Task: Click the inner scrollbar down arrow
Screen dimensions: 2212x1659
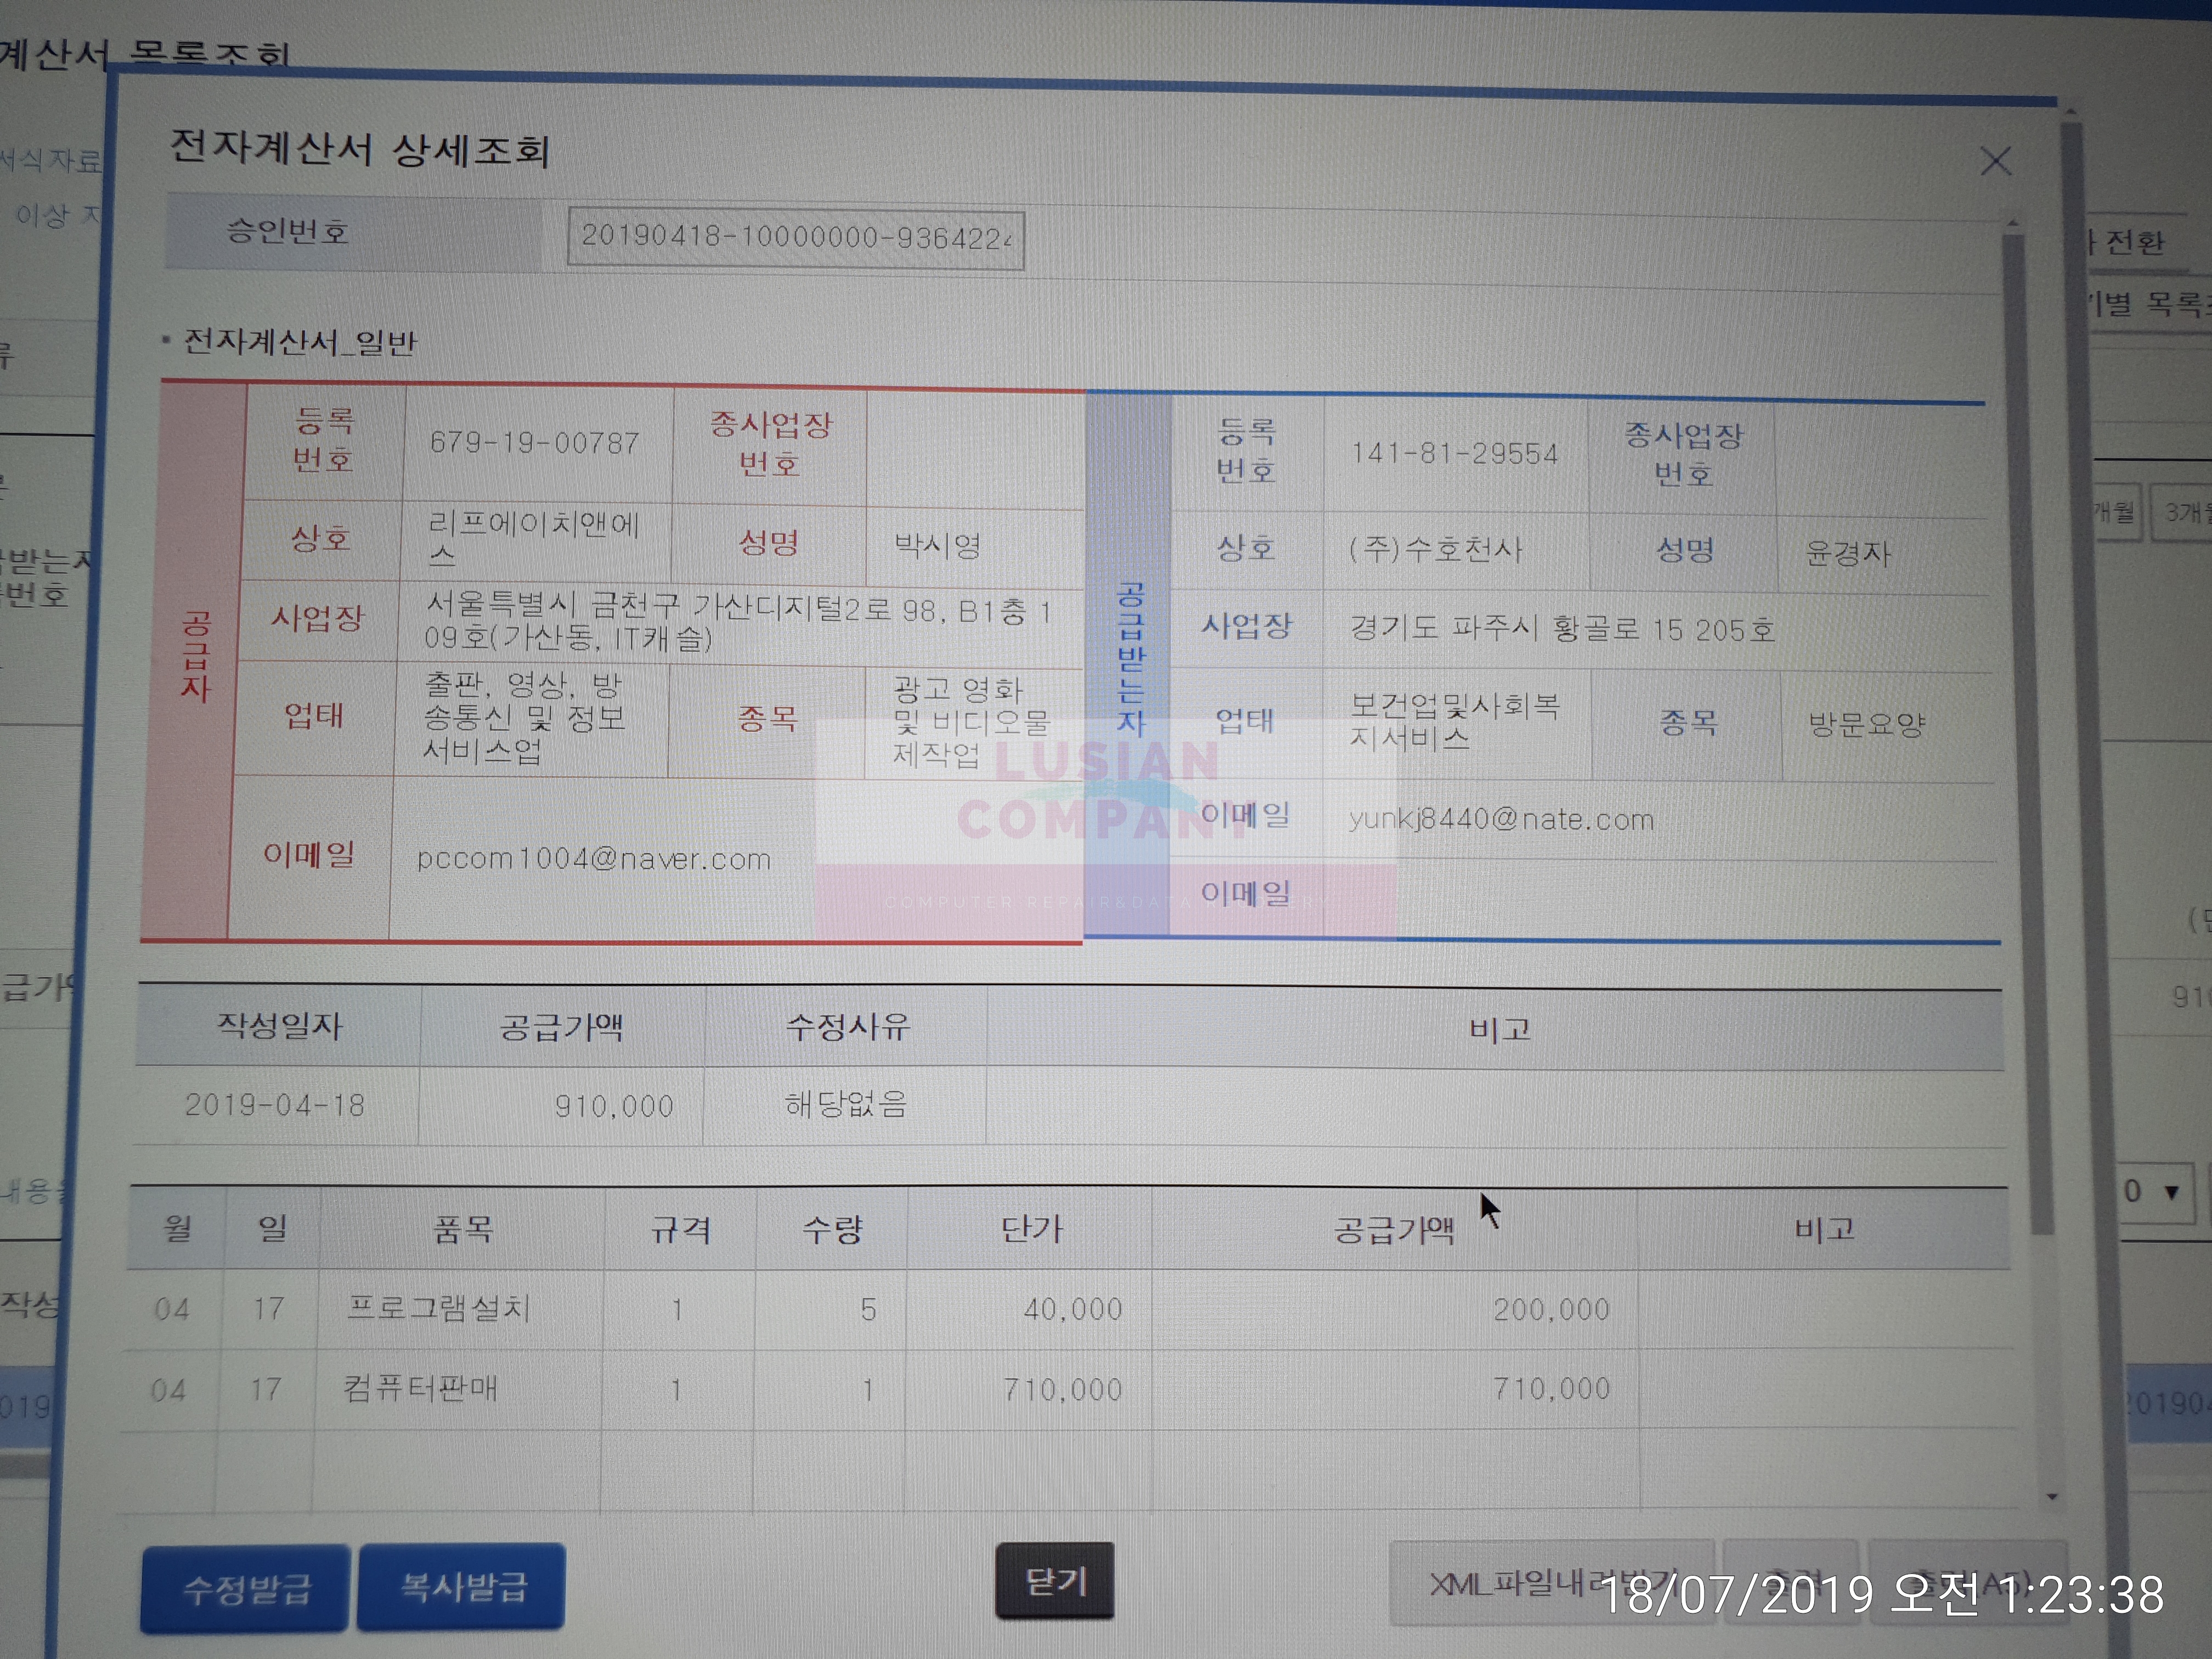Action: pyautogui.click(x=2051, y=1497)
